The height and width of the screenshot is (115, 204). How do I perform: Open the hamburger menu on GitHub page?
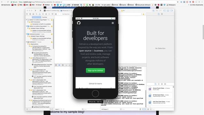(113, 23)
